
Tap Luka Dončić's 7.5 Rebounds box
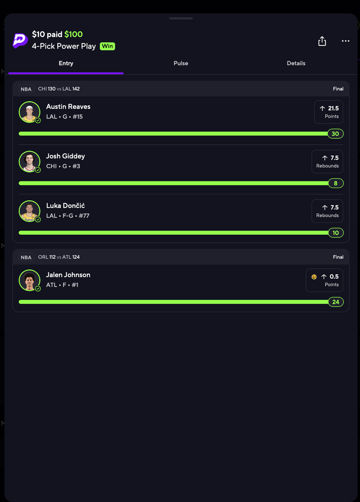[327, 211]
